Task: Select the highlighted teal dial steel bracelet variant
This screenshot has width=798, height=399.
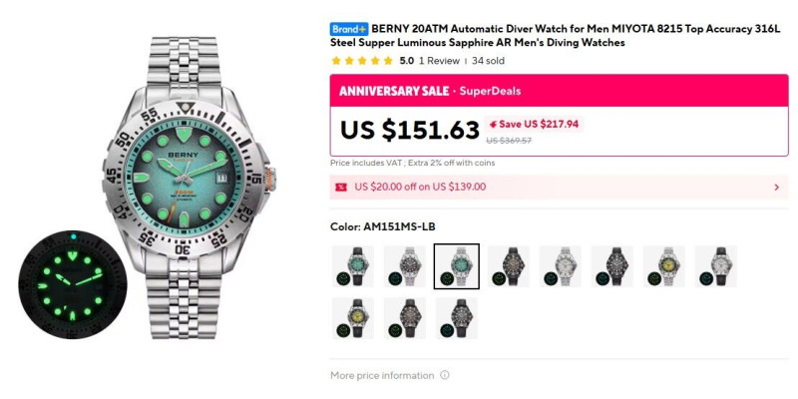Action: click(x=457, y=266)
